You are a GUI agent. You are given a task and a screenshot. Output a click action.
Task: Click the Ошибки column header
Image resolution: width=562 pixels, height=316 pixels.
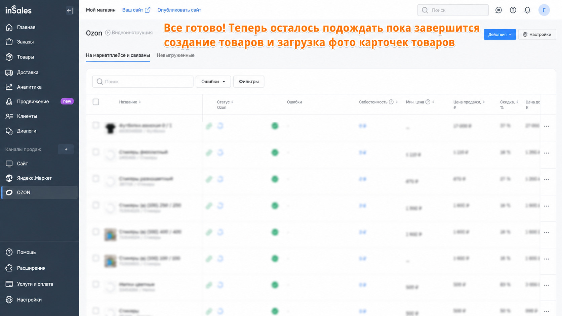(294, 102)
